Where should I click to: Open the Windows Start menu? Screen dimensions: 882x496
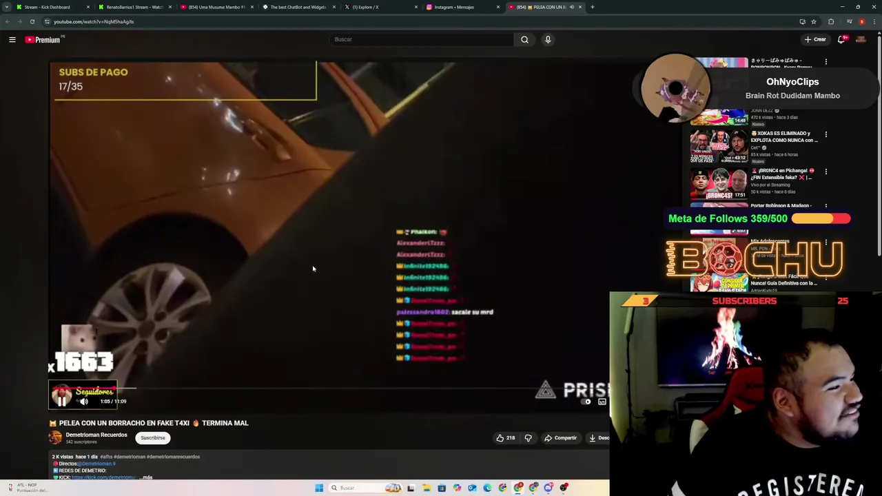pyautogui.click(x=319, y=488)
